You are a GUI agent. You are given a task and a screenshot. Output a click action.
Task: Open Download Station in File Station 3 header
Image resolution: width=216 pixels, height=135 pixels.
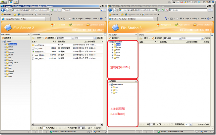pyautogui.click(x=202, y=25)
